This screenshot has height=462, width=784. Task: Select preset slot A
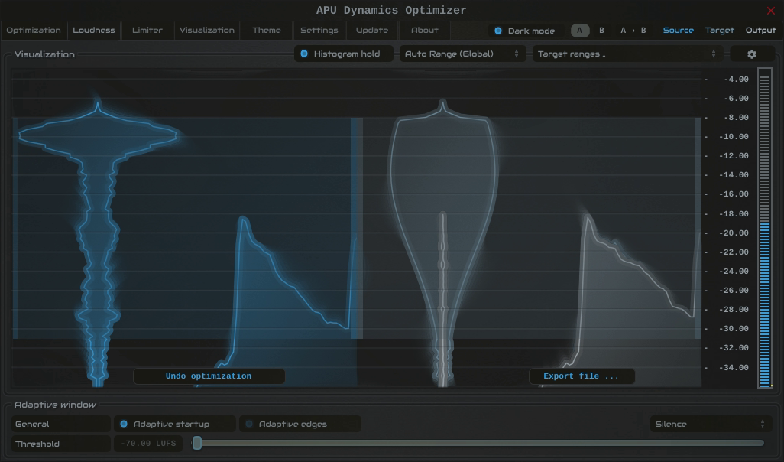579,31
